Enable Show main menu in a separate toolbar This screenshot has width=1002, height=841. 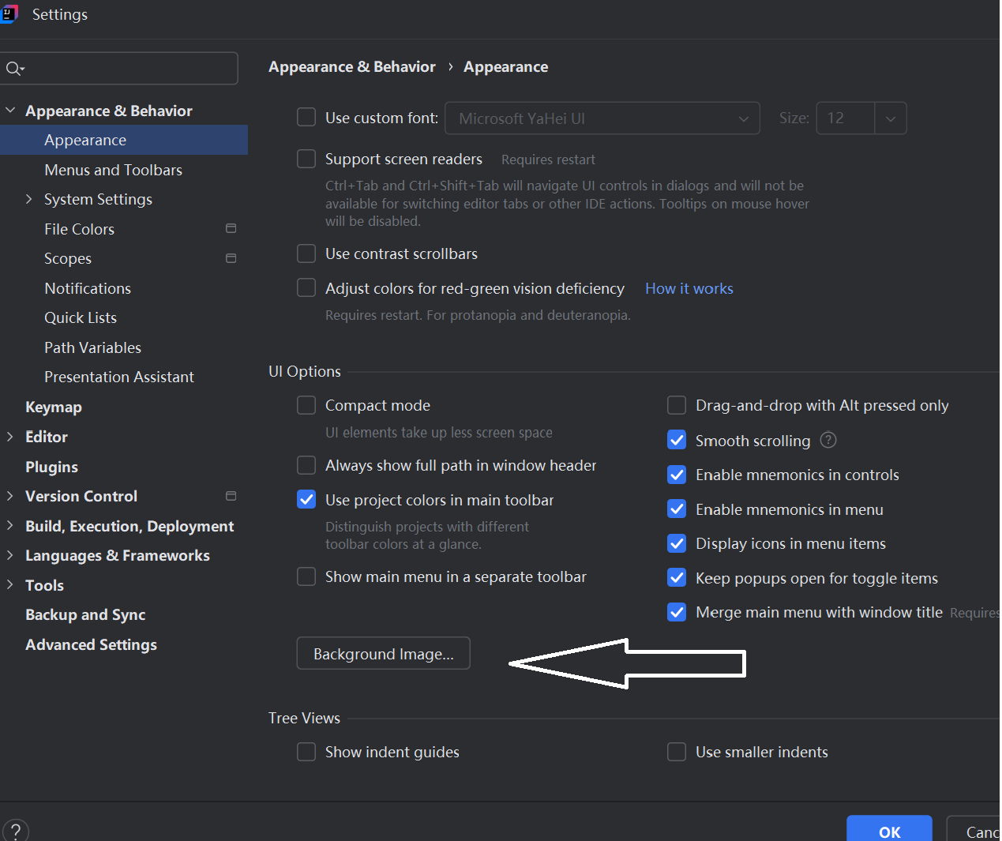(306, 576)
